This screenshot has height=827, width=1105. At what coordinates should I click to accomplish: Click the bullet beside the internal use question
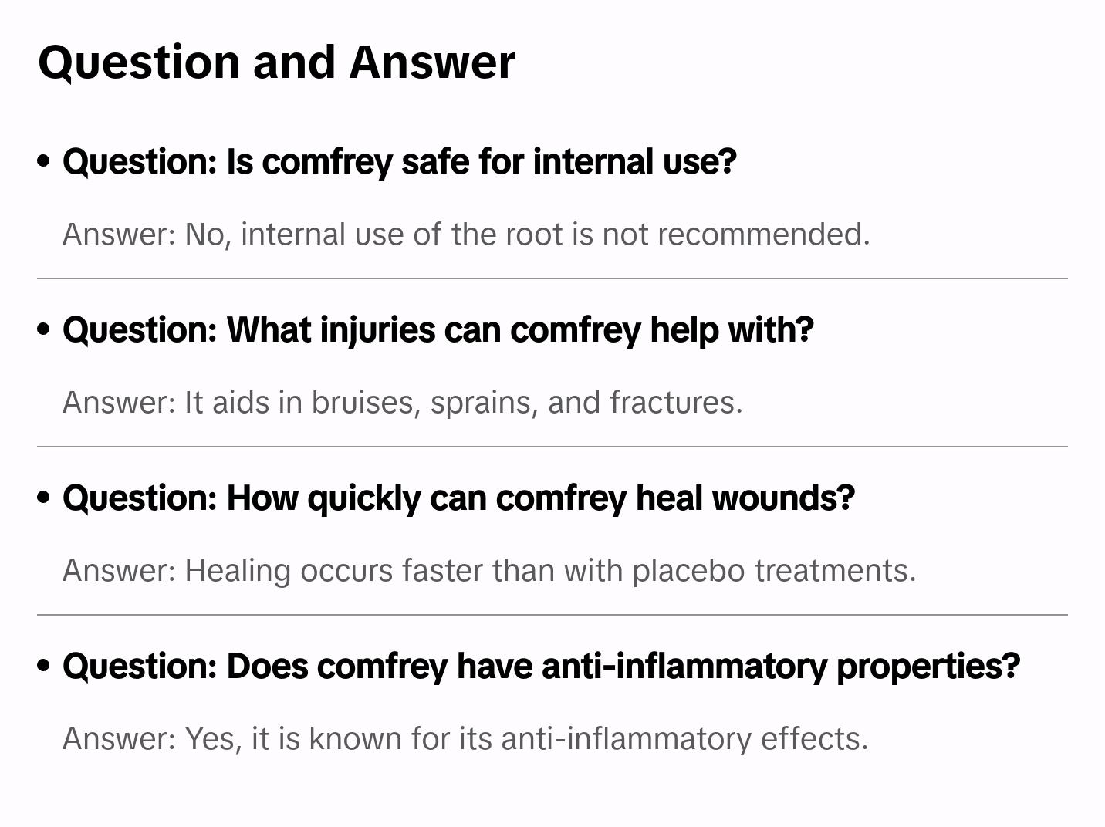44,161
